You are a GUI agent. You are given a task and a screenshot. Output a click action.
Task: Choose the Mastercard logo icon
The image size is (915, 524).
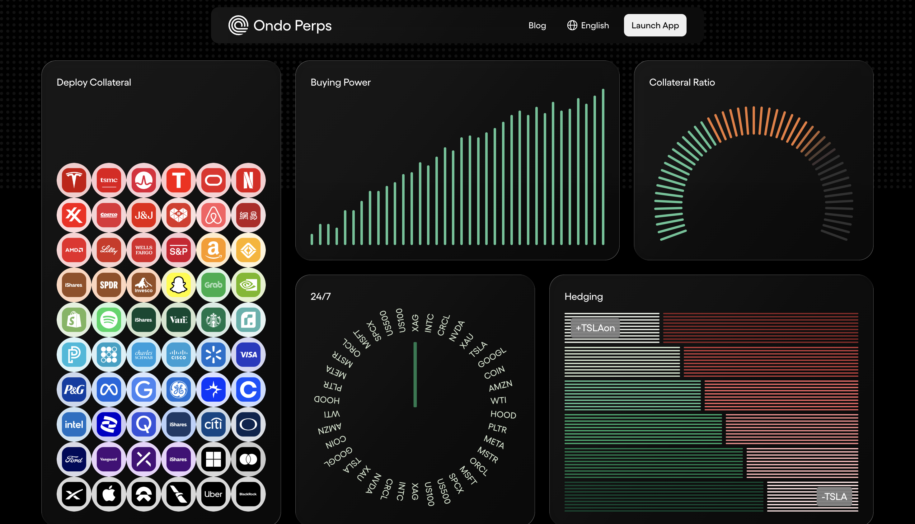(248, 459)
